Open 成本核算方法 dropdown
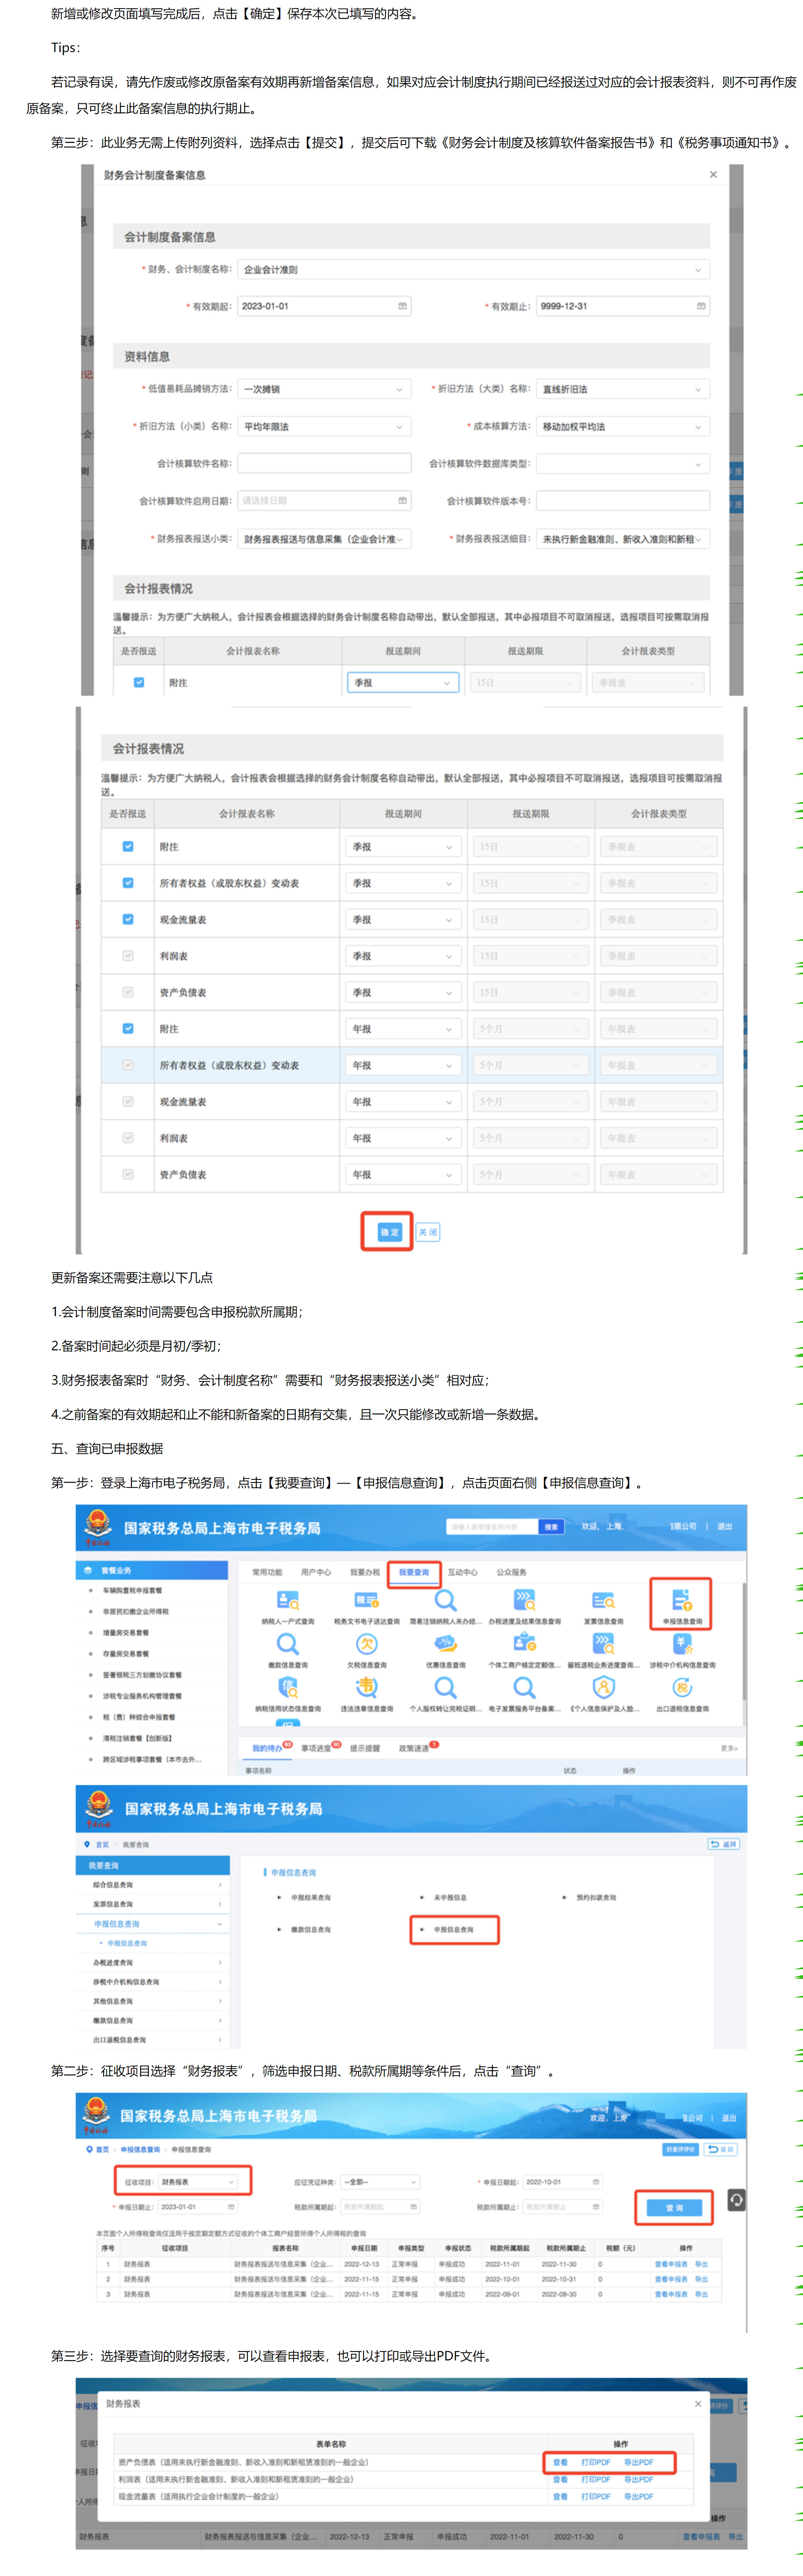Screen dimensions: 803x2576 pos(623,427)
